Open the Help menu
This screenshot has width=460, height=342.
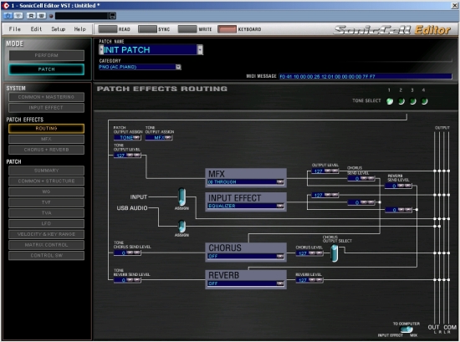(79, 29)
